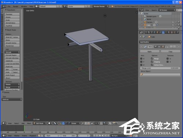The image size is (183, 138).
Task: Move Mirror modifier down in stack
Action: tap(175, 46)
